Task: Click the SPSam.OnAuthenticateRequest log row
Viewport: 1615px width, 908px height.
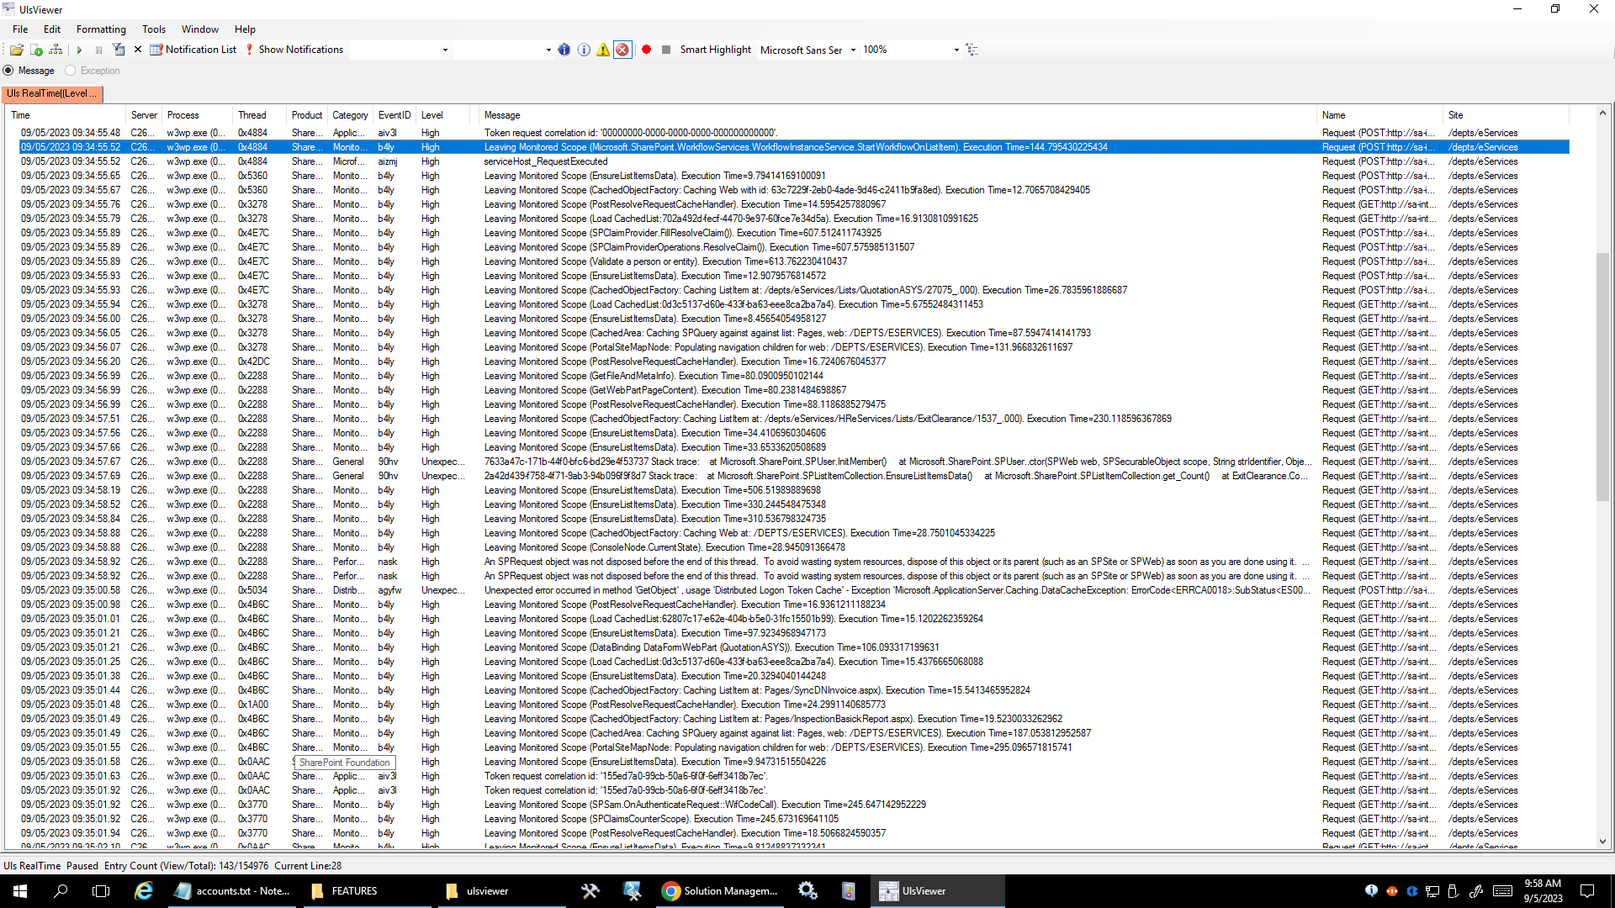Action: pyautogui.click(x=794, y=805)
